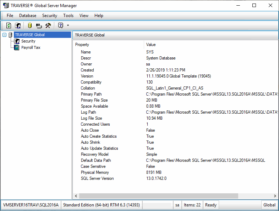The width and height of the screenshot is (279, 211).
Task: Click the Compatibility property row
Action: [x=175, y=82]
